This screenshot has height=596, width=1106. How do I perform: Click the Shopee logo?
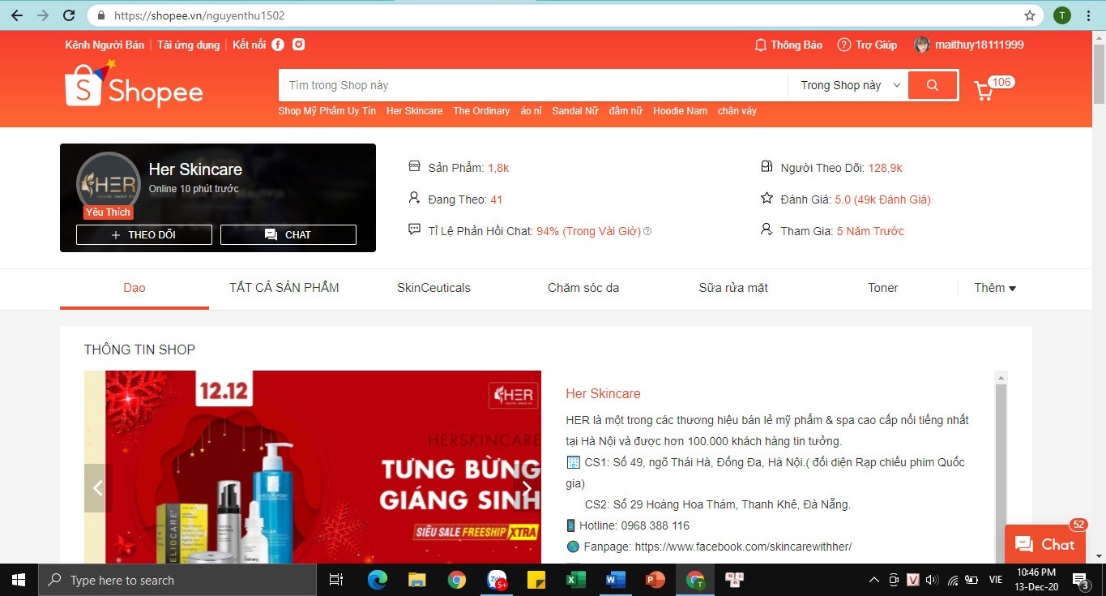pyautogui.click(x=134, y=84)
